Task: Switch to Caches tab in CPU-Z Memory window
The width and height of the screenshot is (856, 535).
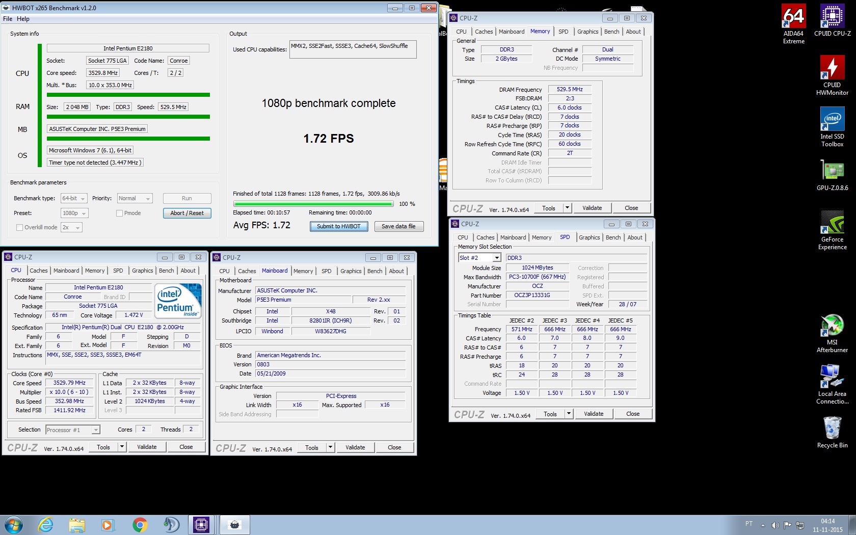Action: coord(484,32)
